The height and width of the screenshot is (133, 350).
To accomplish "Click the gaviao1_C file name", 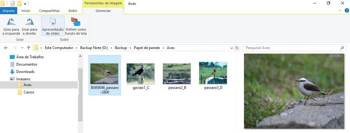I will 141,88.
